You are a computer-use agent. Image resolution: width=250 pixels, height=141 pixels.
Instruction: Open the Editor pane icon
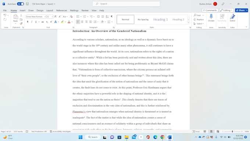232,18
